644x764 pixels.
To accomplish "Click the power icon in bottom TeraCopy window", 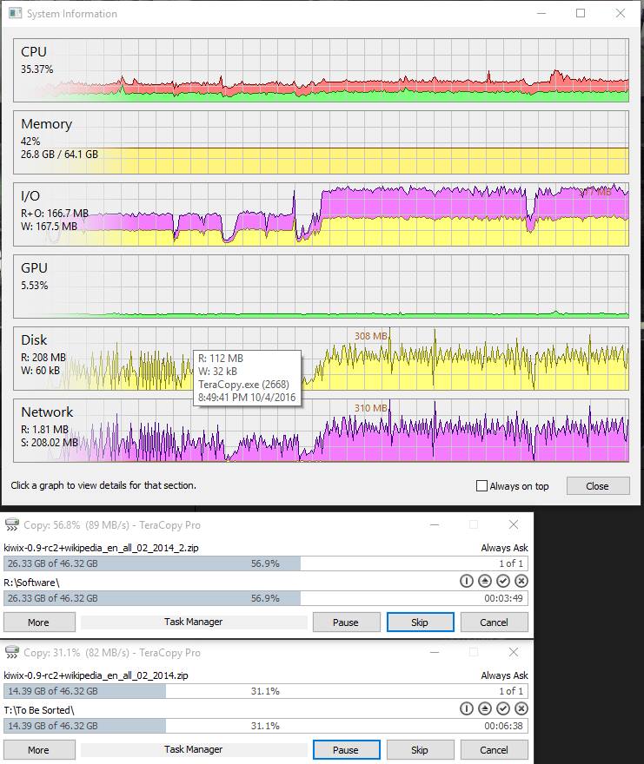I will point(467,708).
